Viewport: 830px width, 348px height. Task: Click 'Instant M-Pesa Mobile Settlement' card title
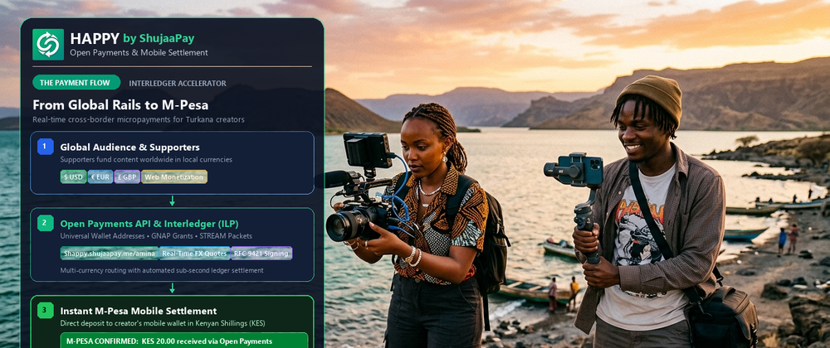pos(138,311)
